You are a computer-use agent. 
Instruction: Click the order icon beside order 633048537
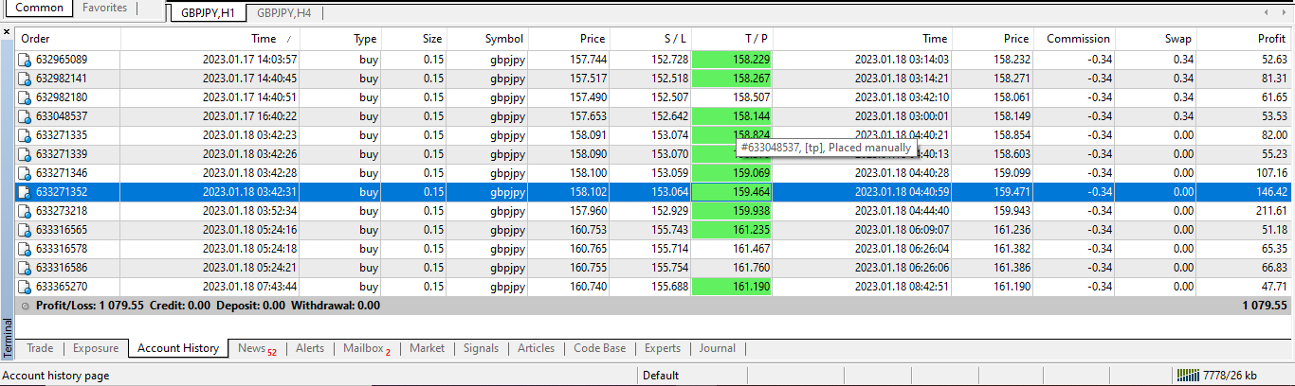click(x=26, y=116)
